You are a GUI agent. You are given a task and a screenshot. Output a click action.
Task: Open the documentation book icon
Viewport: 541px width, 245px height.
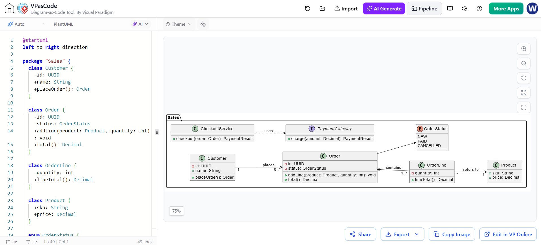tap(450, 8)
